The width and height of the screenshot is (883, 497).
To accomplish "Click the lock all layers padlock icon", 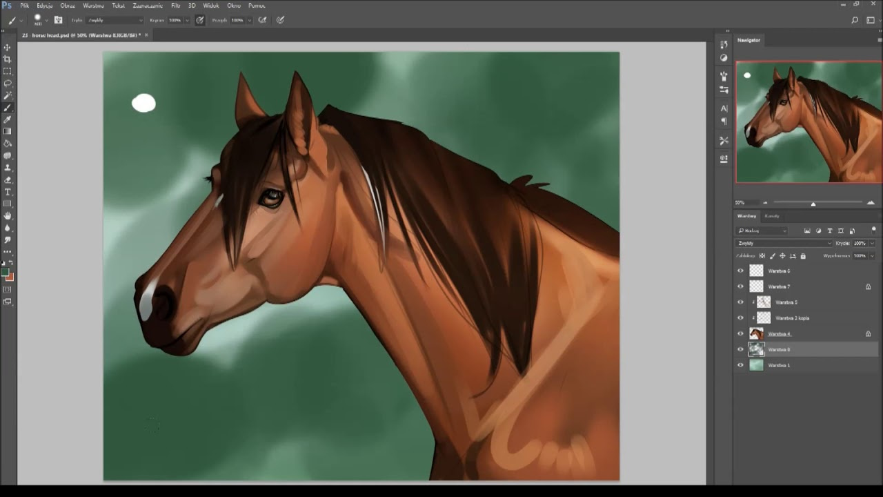I will (803, 256).
